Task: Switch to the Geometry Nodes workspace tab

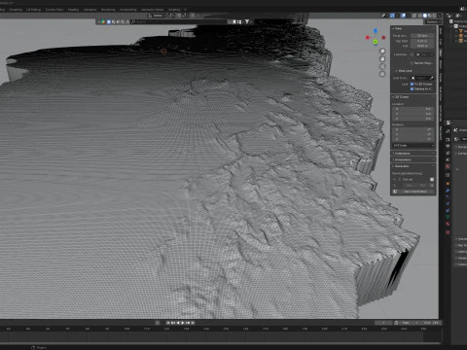Action: tap(152, 10)
